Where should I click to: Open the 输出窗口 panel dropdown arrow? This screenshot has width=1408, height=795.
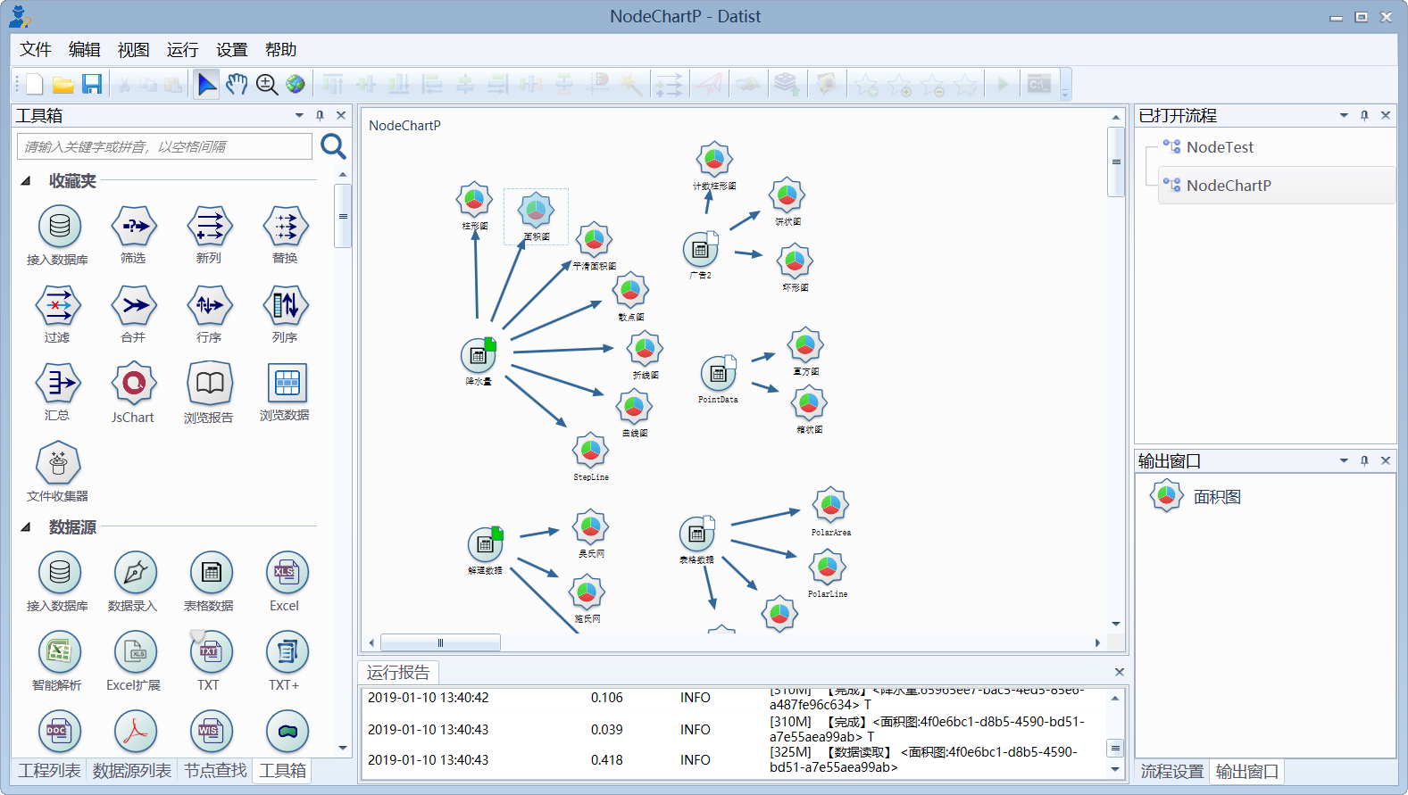click(1344, 460)
